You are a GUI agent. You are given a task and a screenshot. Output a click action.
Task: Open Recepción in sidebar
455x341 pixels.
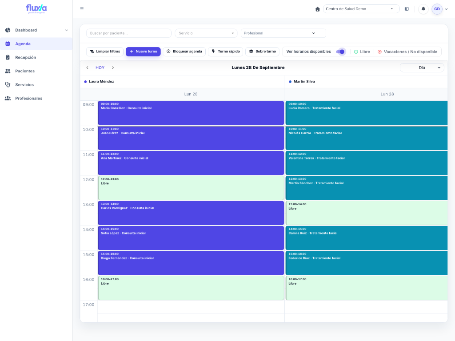[36, 57]
